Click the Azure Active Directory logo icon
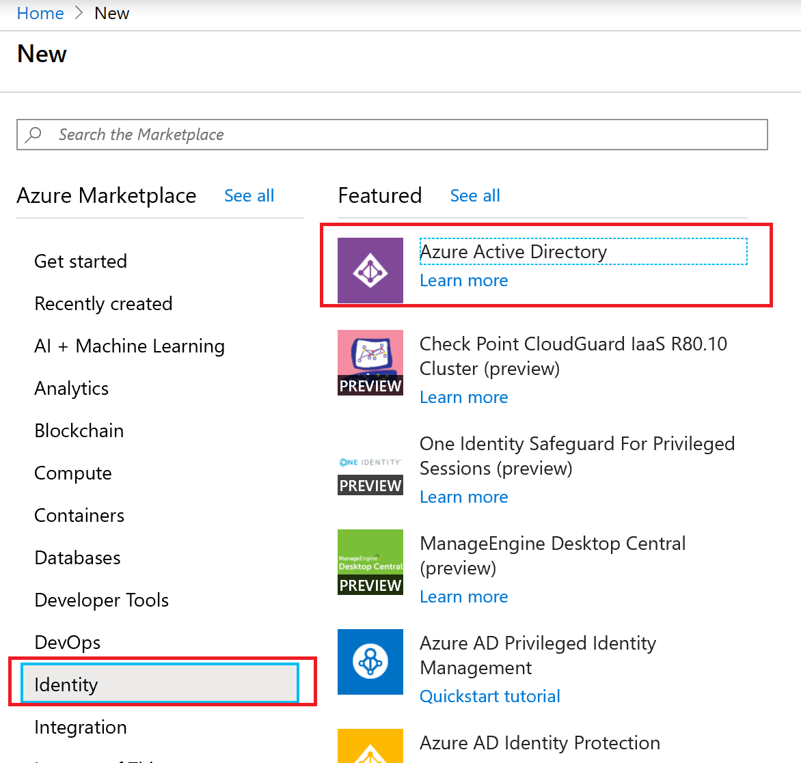 tap(370, 270)
